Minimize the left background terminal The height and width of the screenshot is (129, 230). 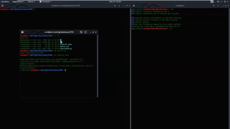coord(124,6)
